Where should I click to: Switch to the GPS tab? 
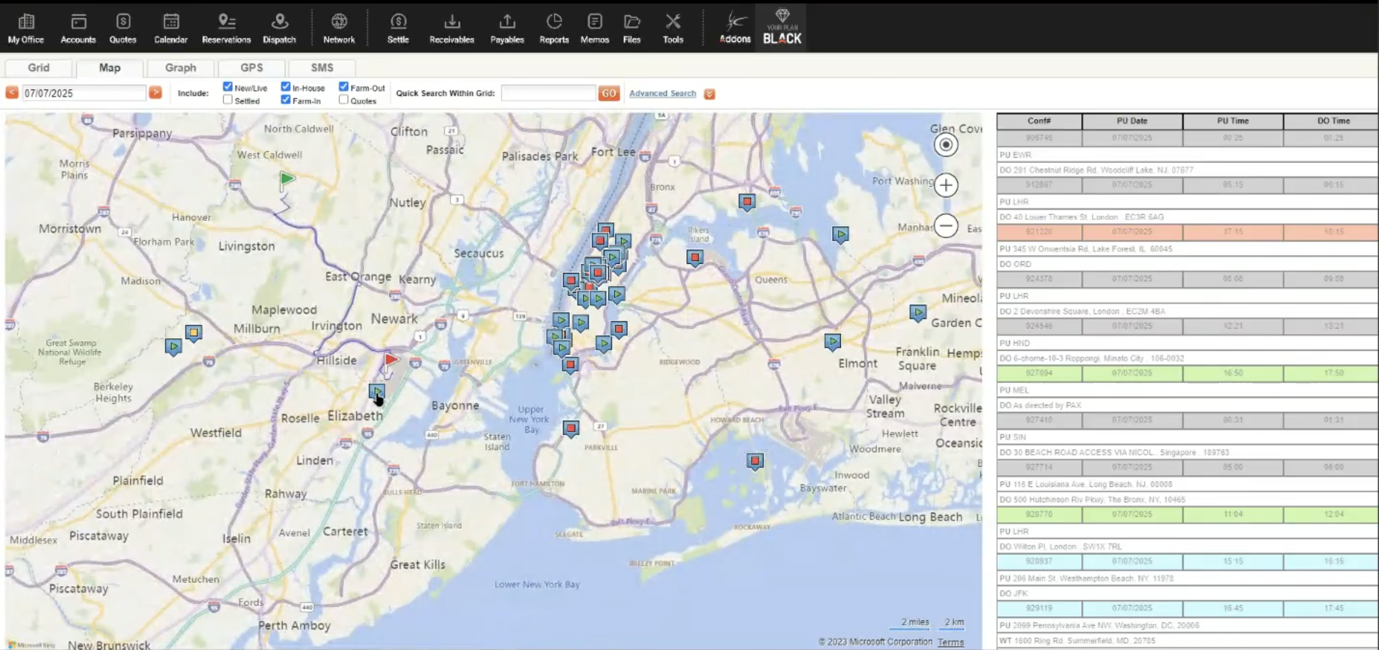point(252,68)
